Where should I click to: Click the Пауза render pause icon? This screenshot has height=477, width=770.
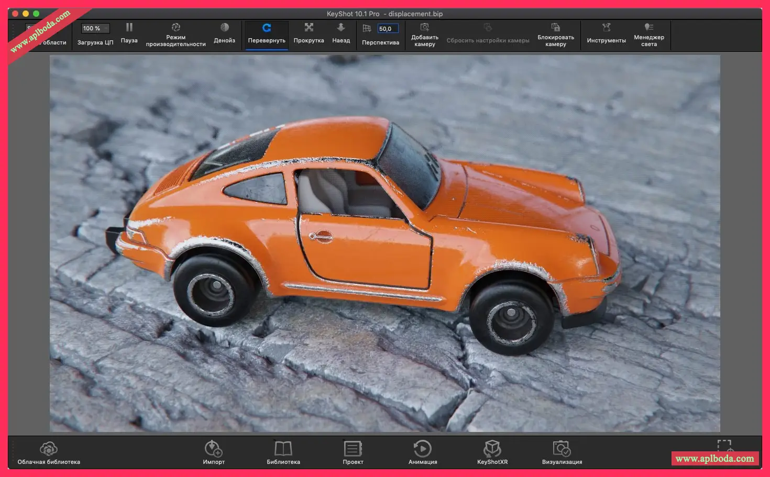coord(129,28)
